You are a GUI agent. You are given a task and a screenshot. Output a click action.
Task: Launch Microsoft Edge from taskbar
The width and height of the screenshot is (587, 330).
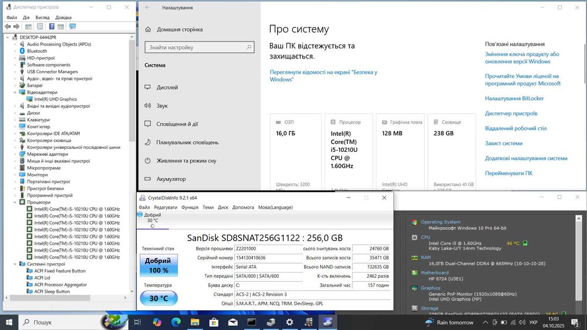(x=176, y=322)
